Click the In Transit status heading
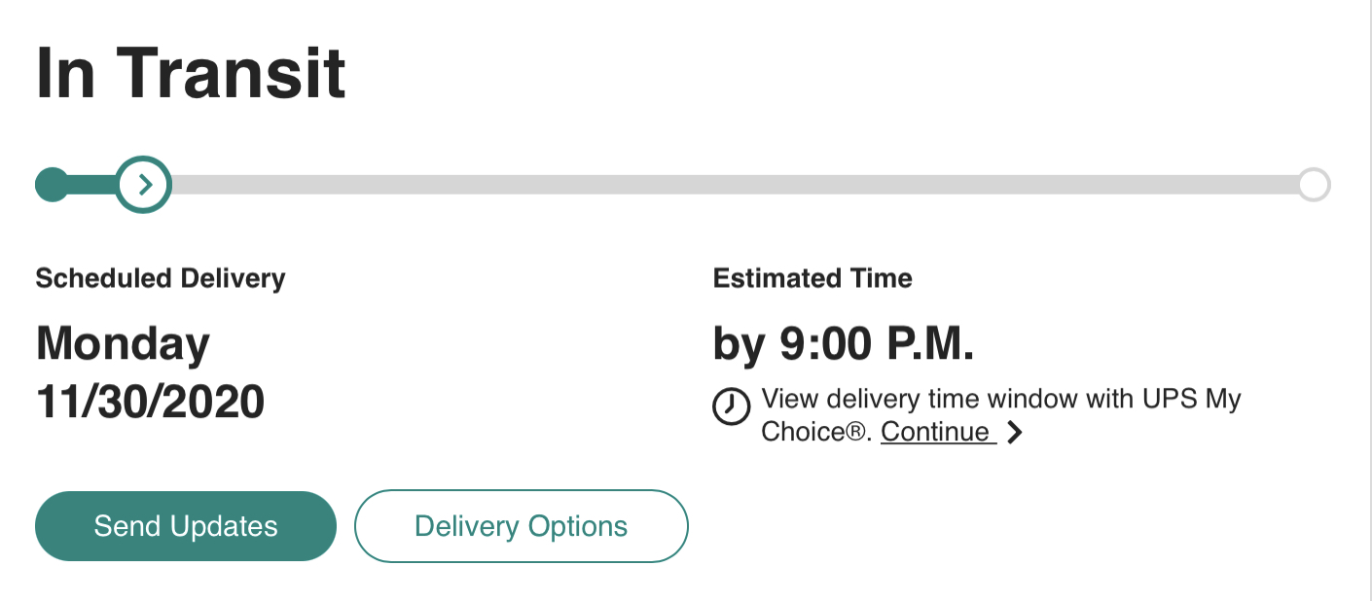The width and height of the screenshot is (1372, 601). point(191,73)
